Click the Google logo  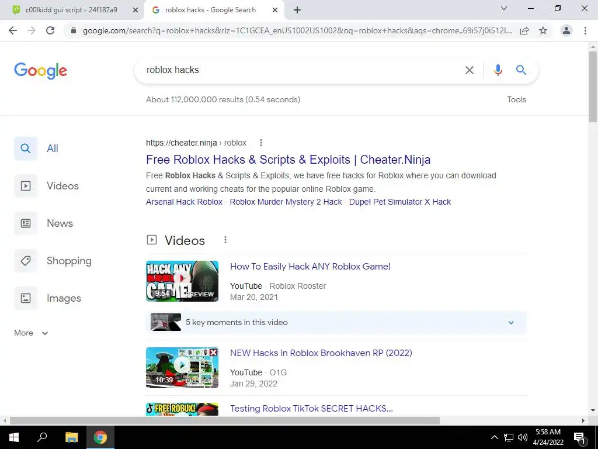point(40,71)
